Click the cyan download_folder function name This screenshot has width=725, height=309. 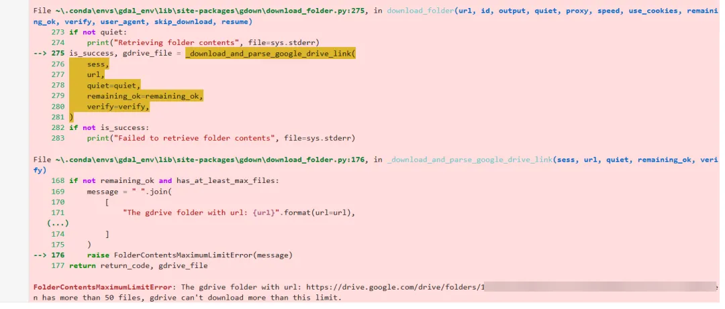[420, 11]
